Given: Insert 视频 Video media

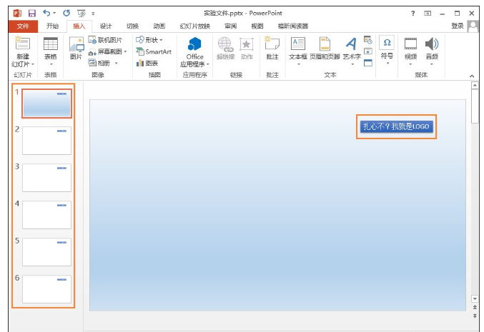Looking at the screenshot, I should tap(410, 49).
